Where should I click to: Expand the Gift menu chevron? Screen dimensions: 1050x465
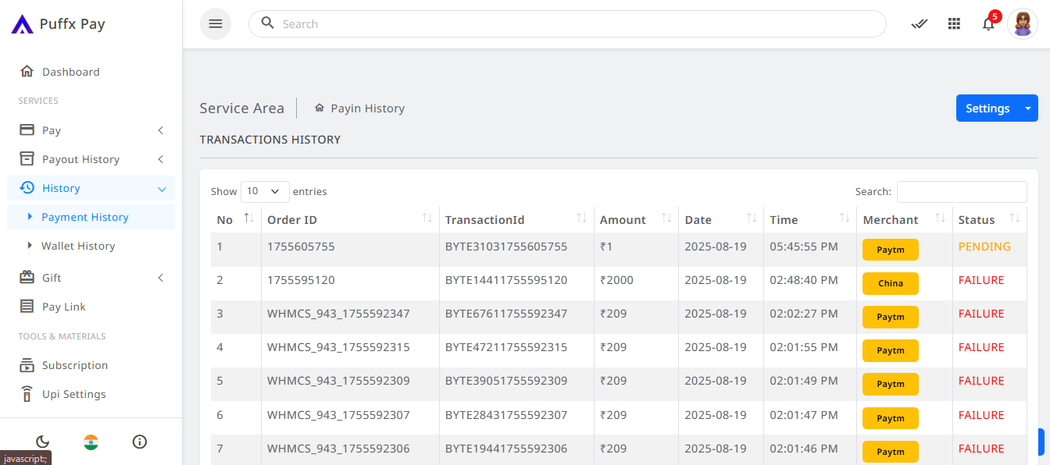click(x=160, y=277)
